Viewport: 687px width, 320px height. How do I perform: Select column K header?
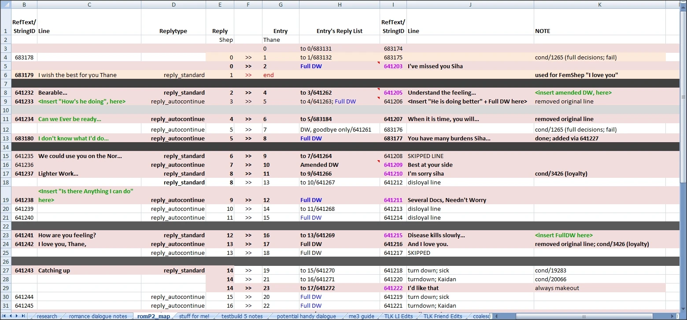coord(599,4)
